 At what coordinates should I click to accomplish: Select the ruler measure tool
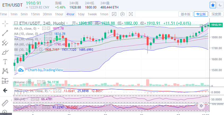click(5, 103)
